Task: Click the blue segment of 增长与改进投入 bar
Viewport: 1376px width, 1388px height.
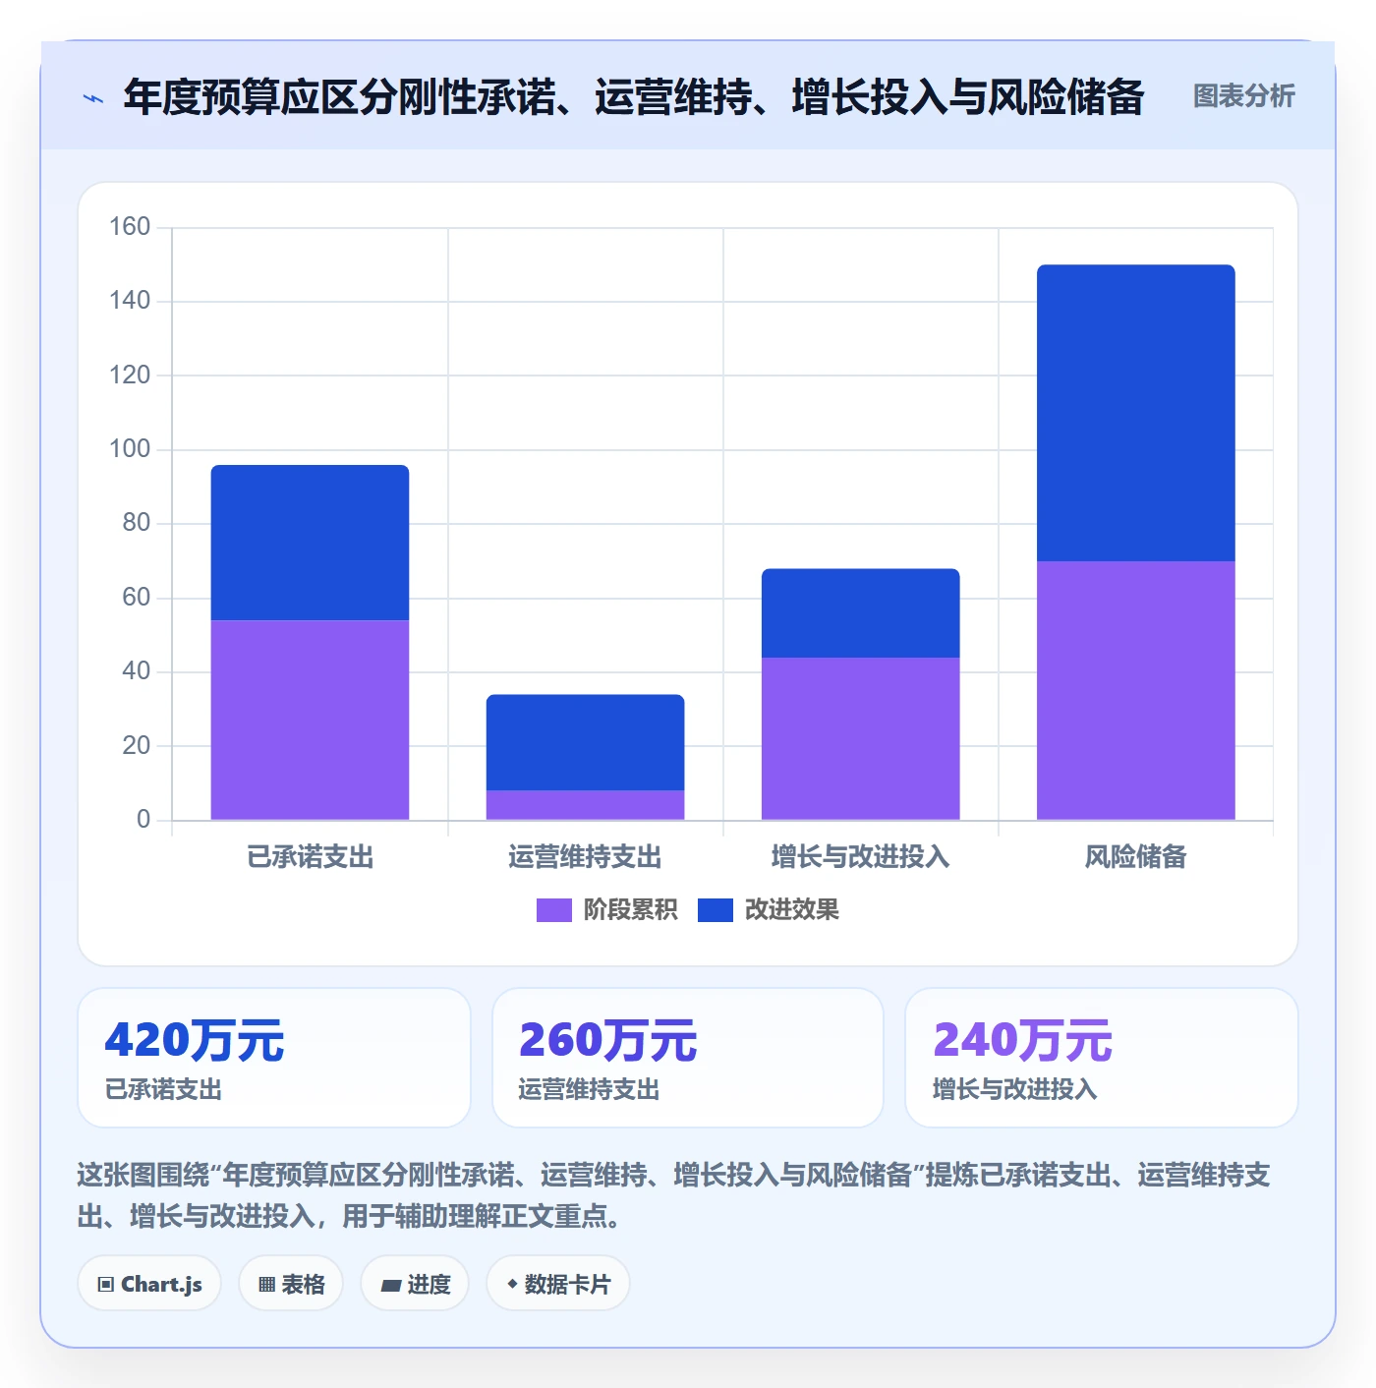Action: [x=860, y=613]
